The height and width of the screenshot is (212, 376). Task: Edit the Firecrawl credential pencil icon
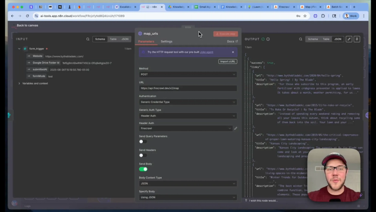pyautogui.click(x=236, y=128)
